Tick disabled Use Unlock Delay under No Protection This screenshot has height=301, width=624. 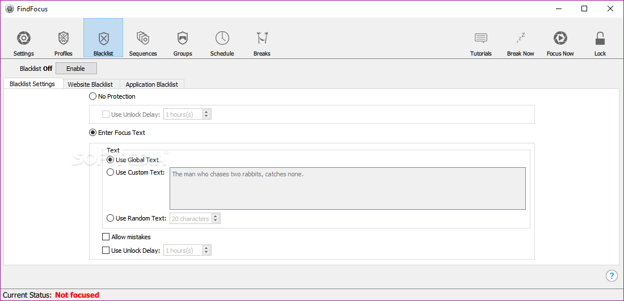coord(106,115)
